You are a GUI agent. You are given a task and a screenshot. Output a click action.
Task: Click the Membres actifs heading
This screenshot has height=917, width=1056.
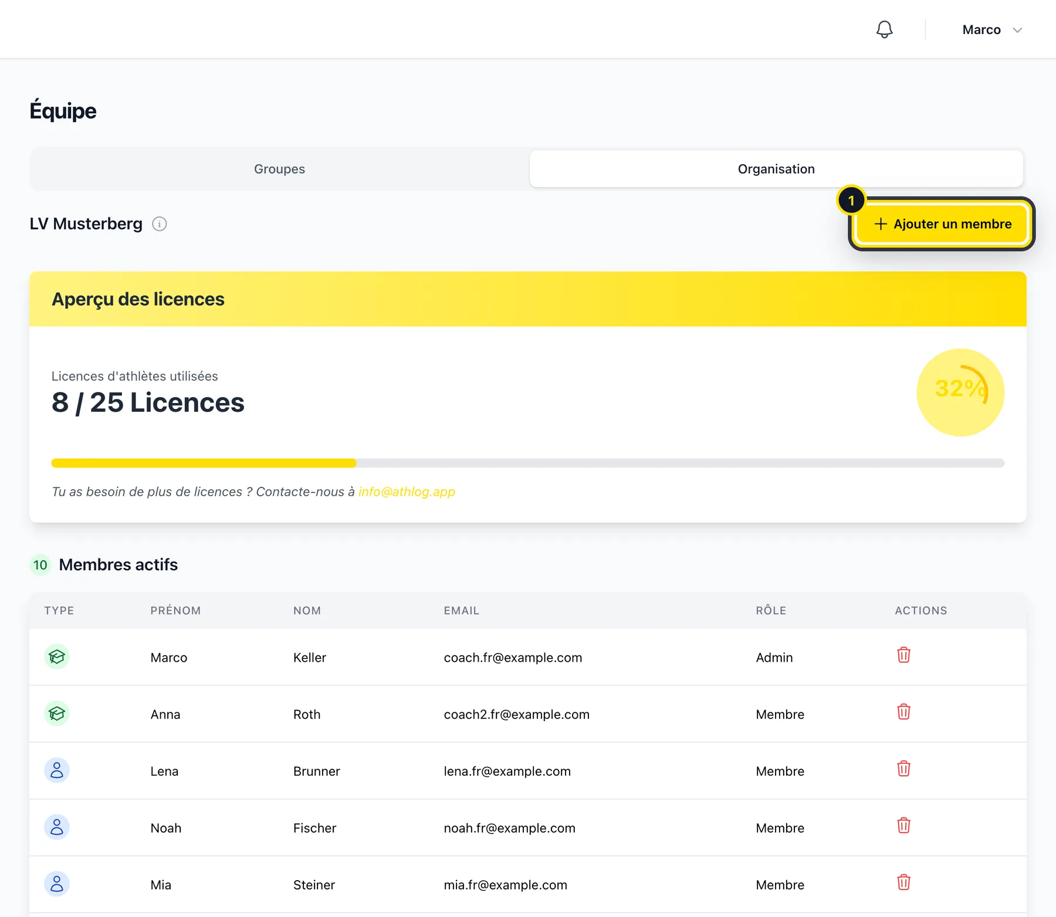(119, 564)
